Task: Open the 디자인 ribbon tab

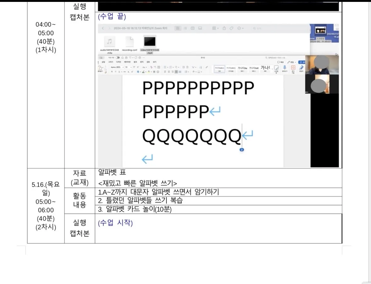Action: pyautogui.click(x=119, y=62)
